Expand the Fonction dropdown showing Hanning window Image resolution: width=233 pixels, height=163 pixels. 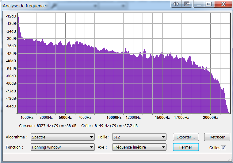(63, 147)
